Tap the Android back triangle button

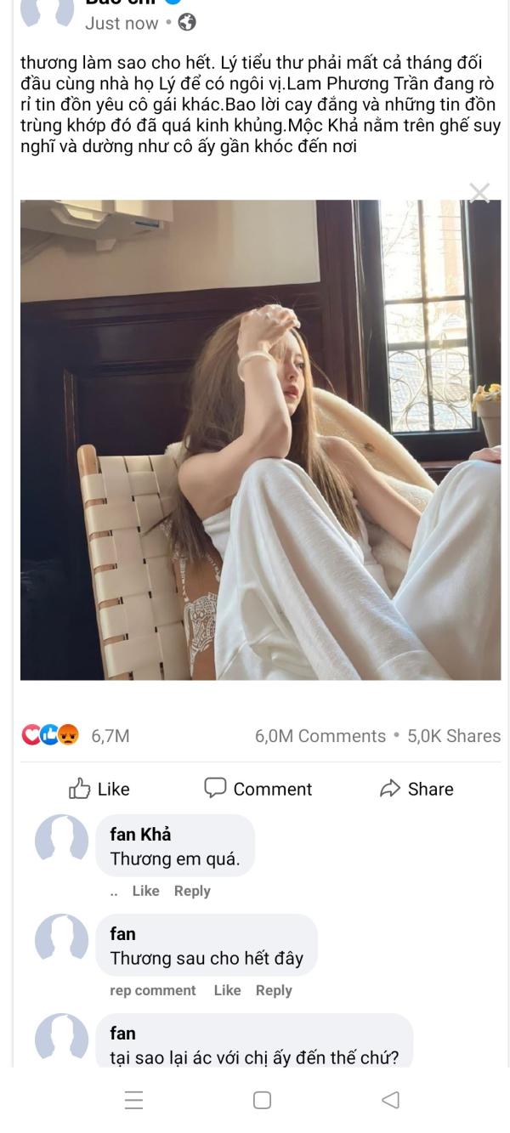click(x=389, y=1100)
